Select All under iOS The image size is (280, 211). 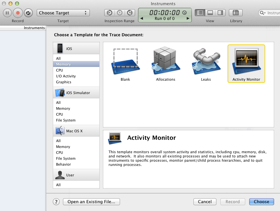[76, 58]
